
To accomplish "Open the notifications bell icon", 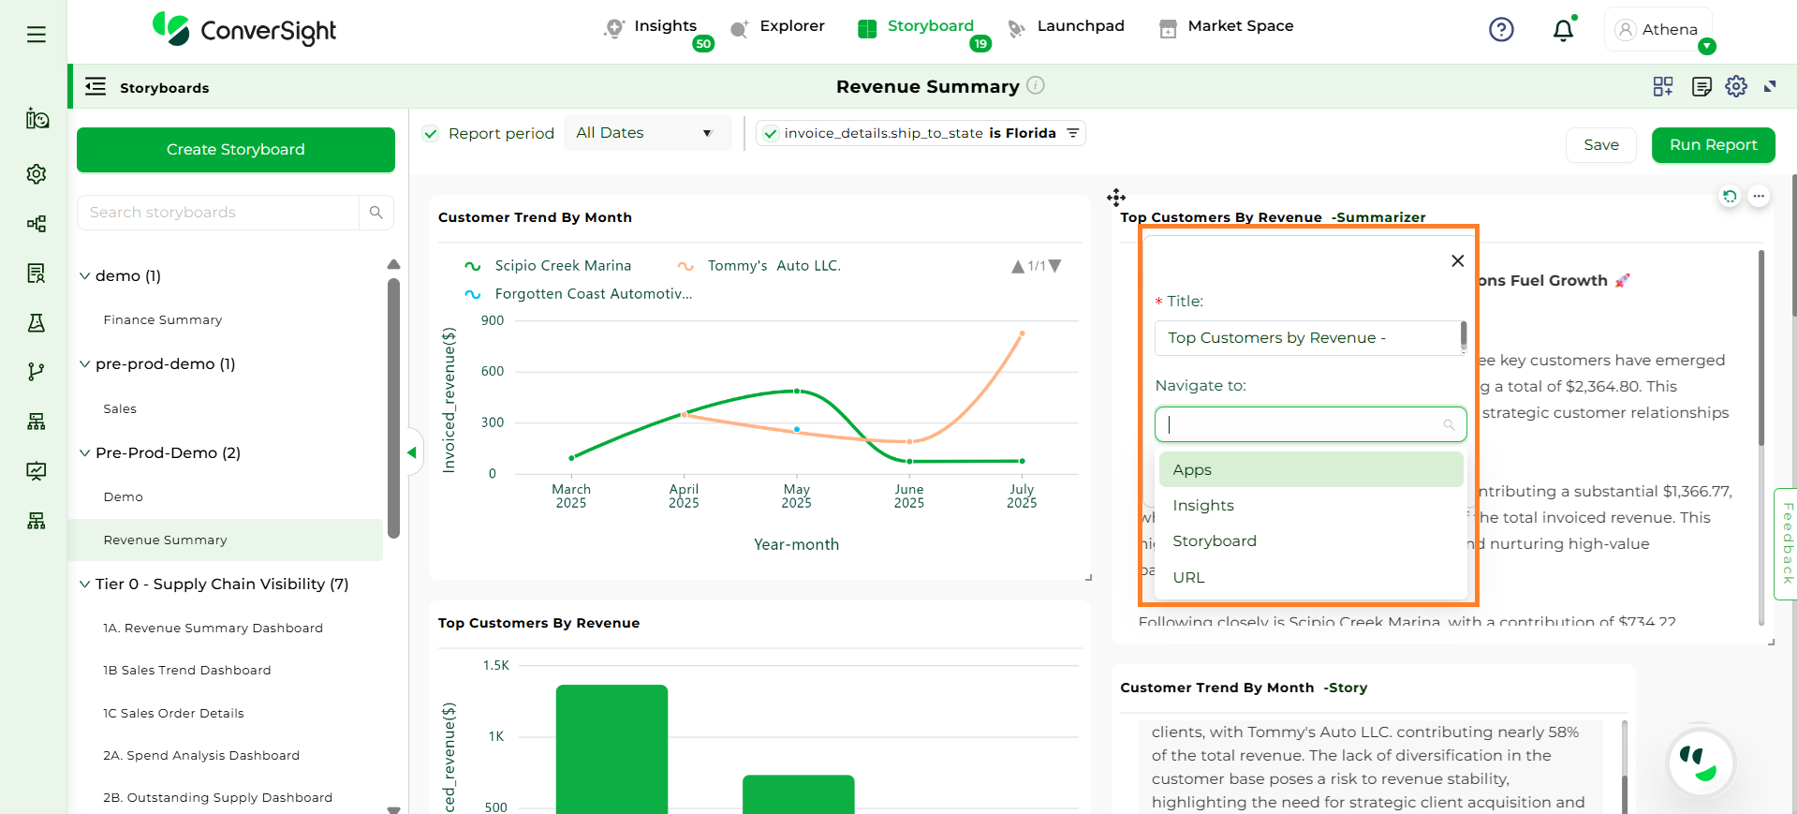I will coord(1563,31).
